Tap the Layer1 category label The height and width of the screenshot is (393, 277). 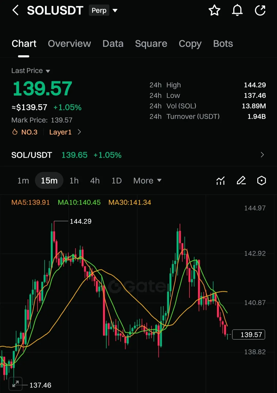pyautogui.click(x=60, y=132)
